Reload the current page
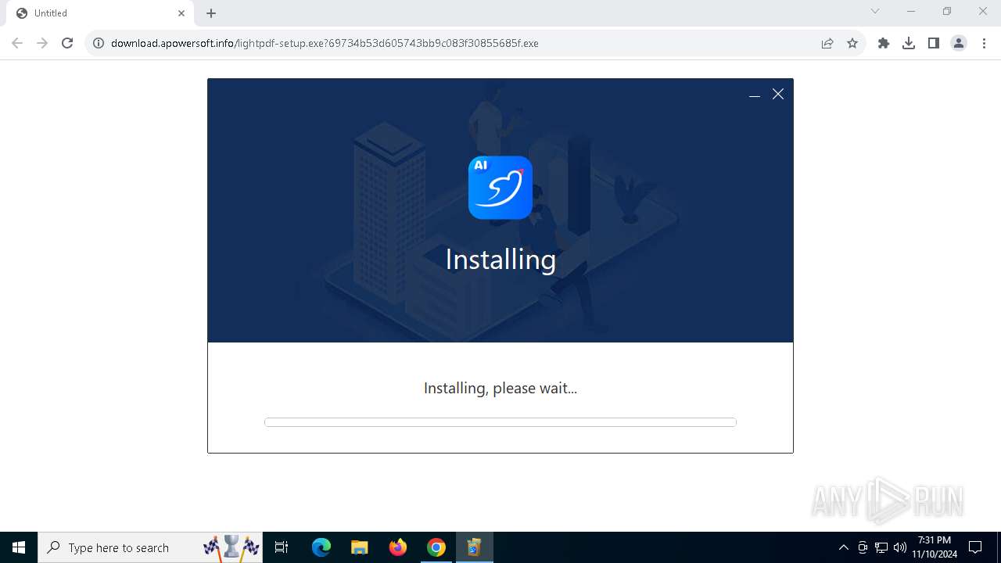 click(67, 43)
